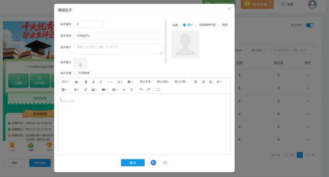Apply italic formatting in editor toolbar
This screenshot has width=329, height=177.
click(x=101, y=82)
